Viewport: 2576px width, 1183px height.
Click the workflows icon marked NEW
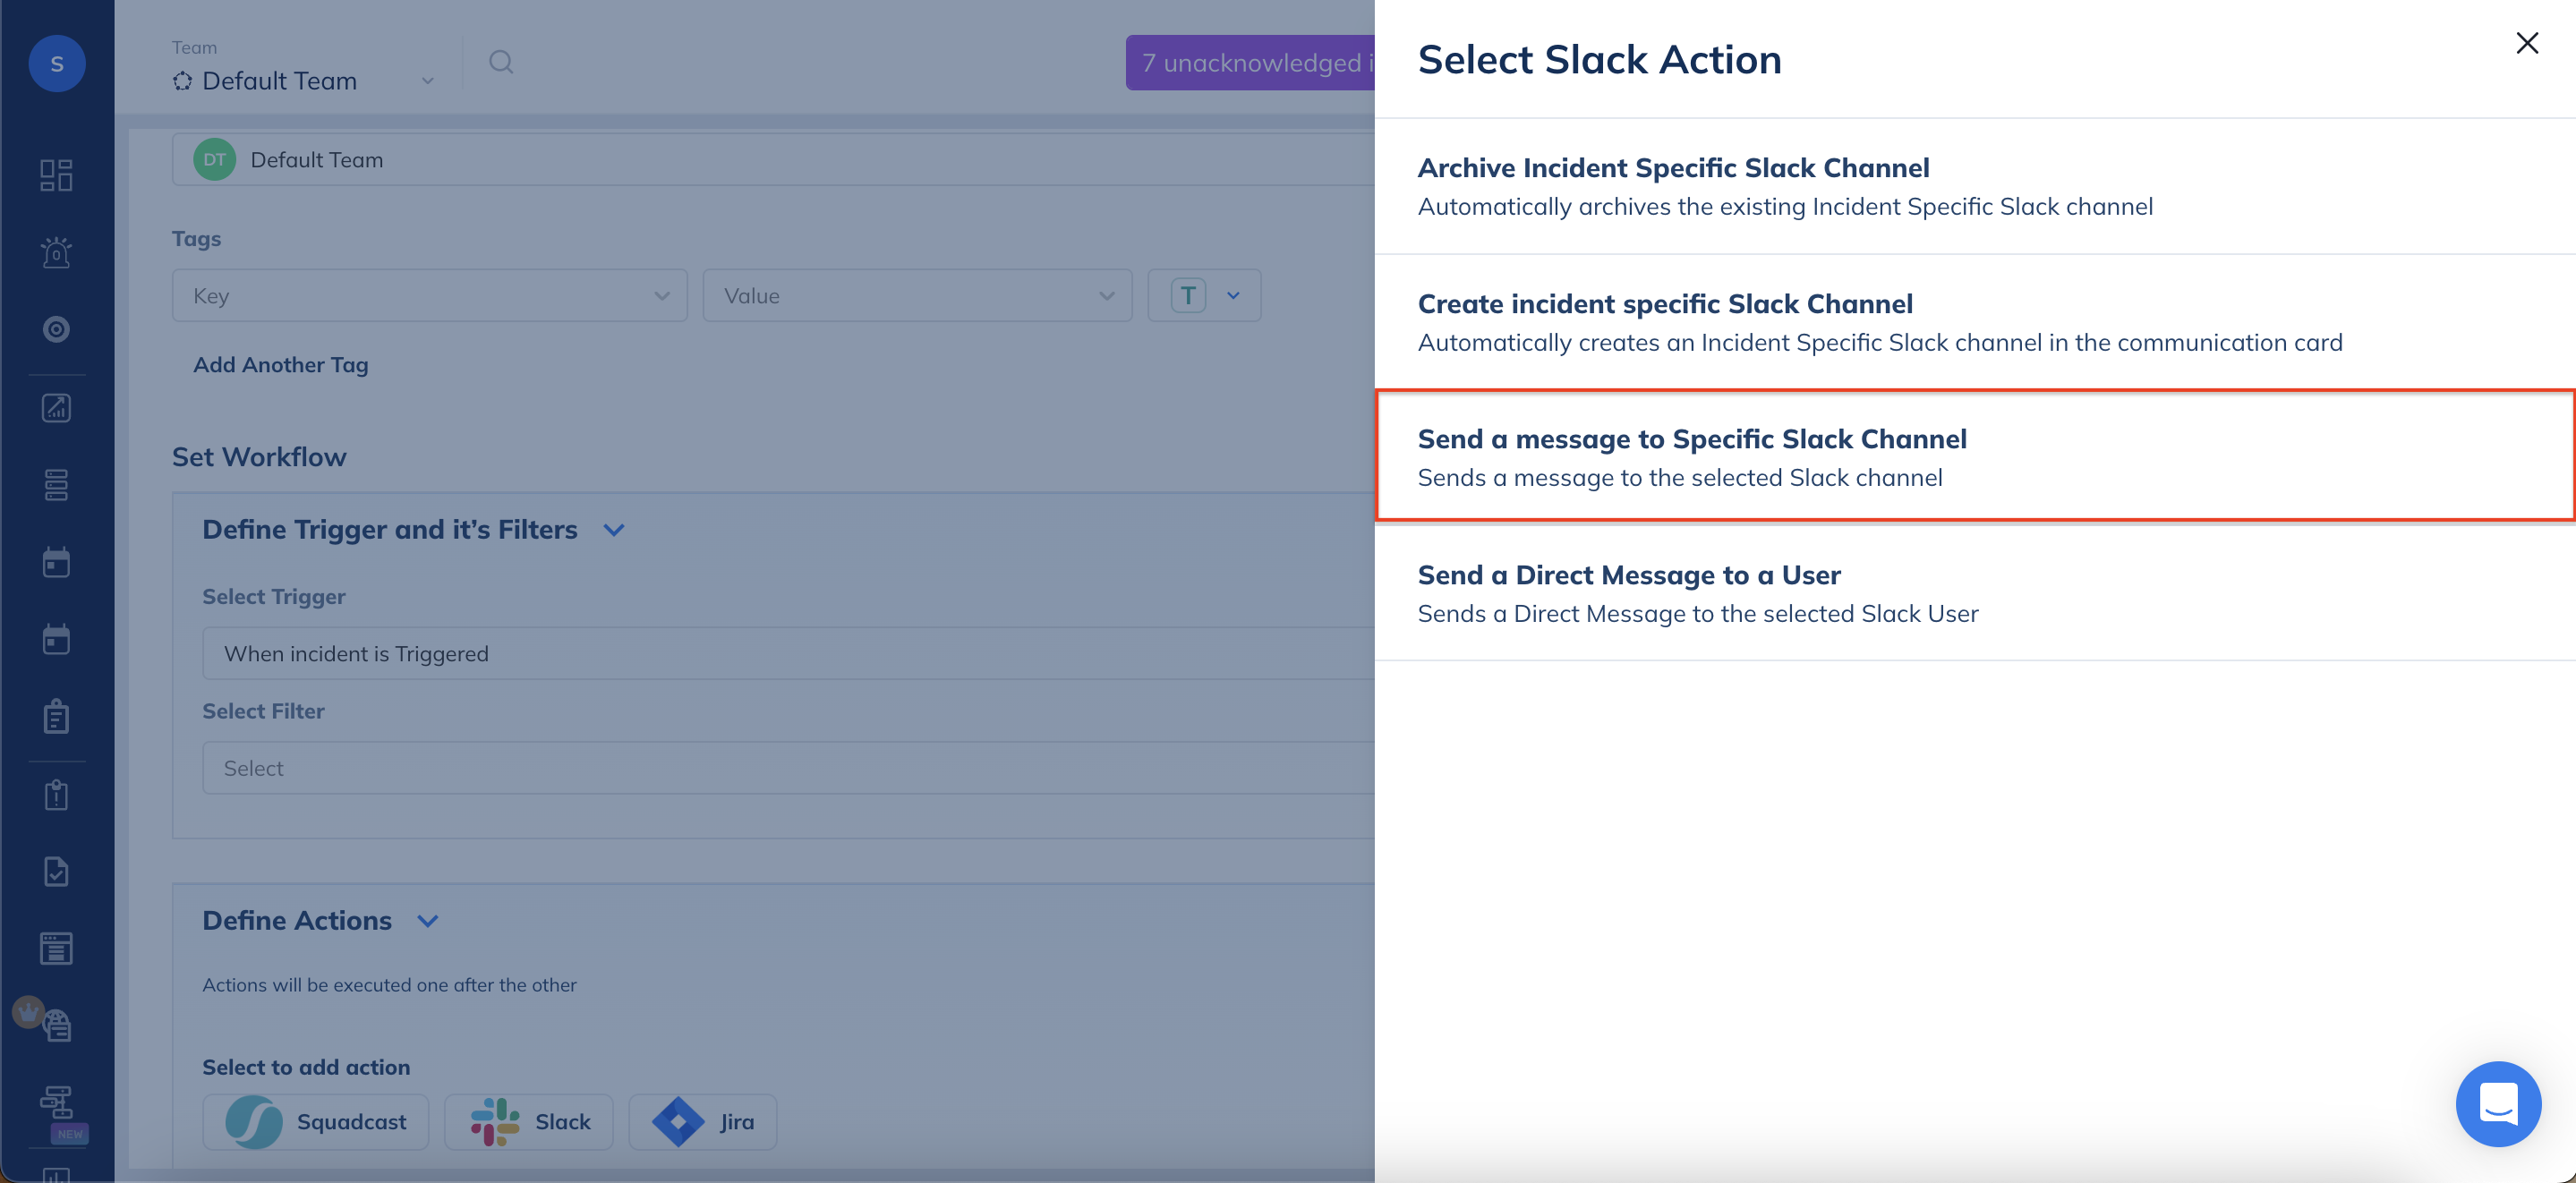[56, 1102]
